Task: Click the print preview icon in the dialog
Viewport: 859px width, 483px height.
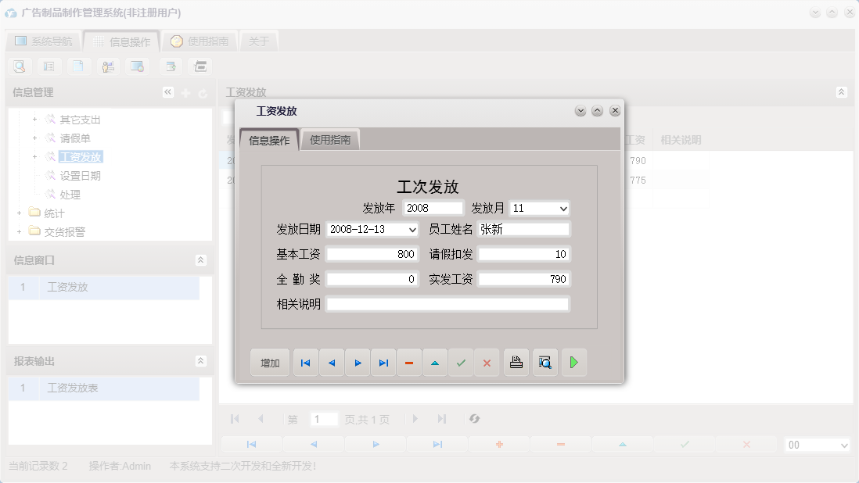Action: (545, 362)
